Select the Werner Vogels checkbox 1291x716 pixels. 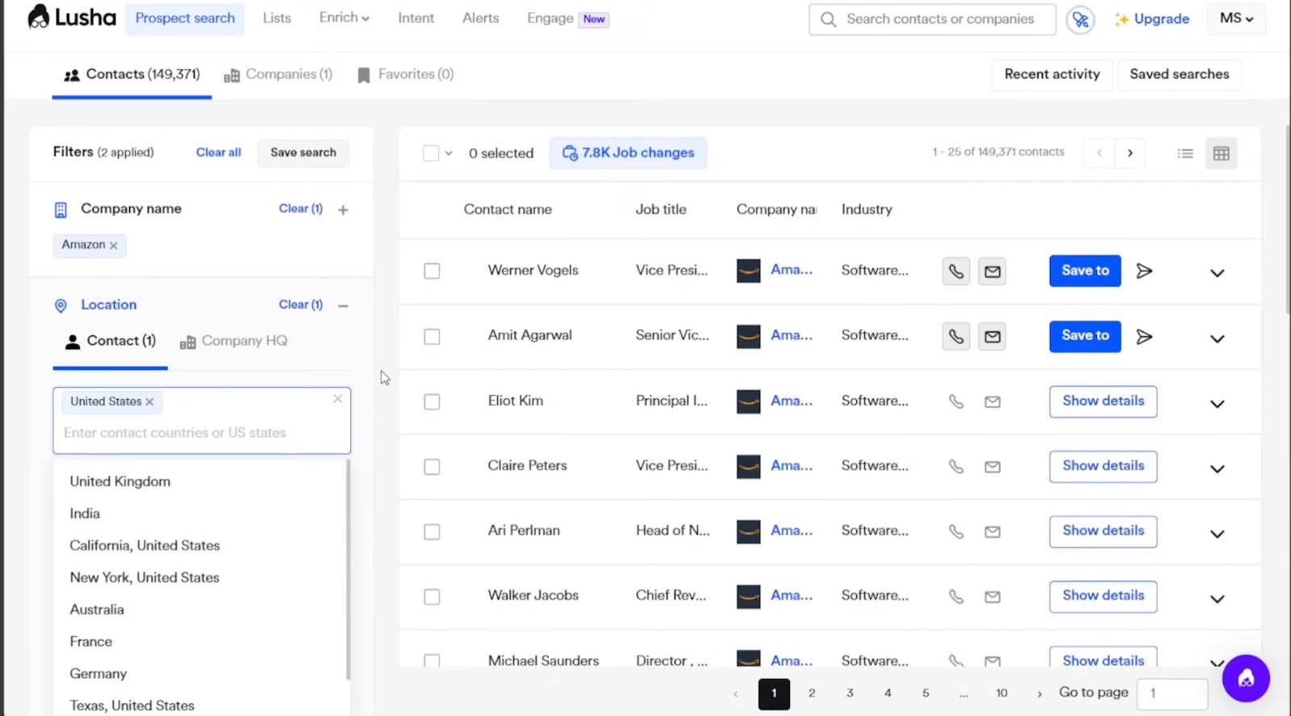point(432,271)
